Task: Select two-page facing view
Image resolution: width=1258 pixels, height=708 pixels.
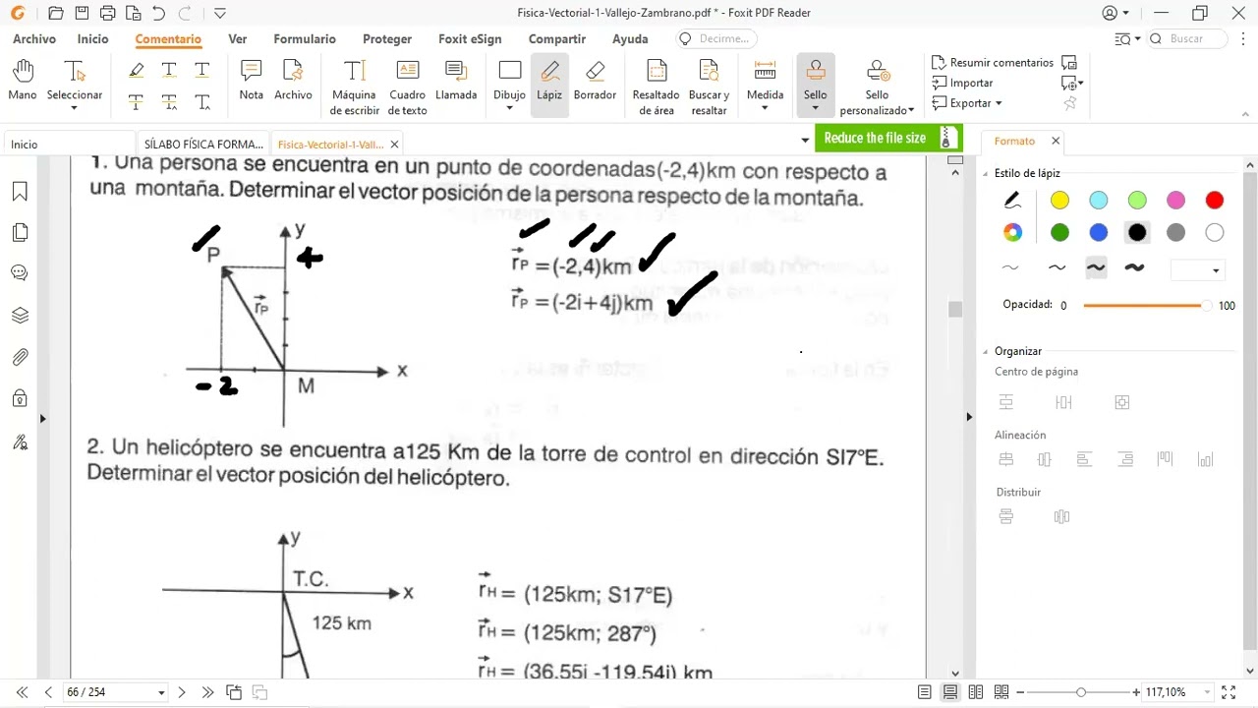Action: (x=975, y=692)
